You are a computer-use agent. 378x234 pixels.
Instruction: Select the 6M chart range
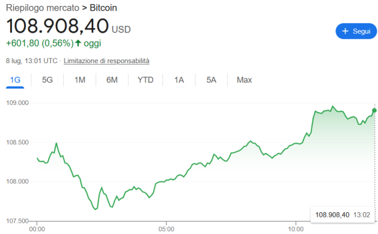(x=112, y=80)
